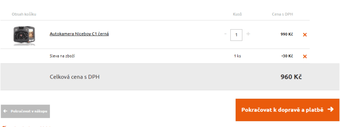Decrease quantity with the minus icon

coord(226,34)
